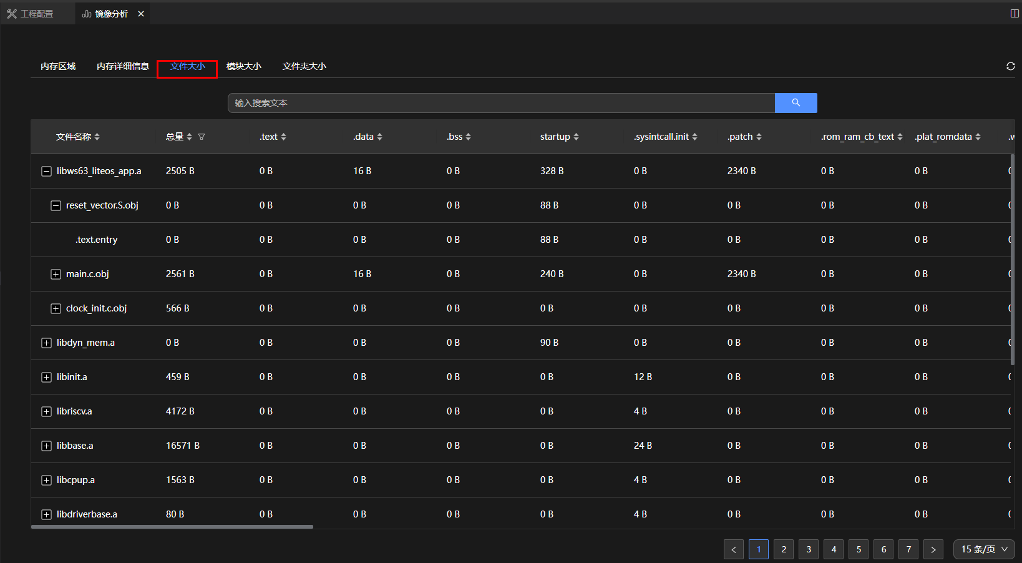Expand the main.c.obj row

pos(56,274)
